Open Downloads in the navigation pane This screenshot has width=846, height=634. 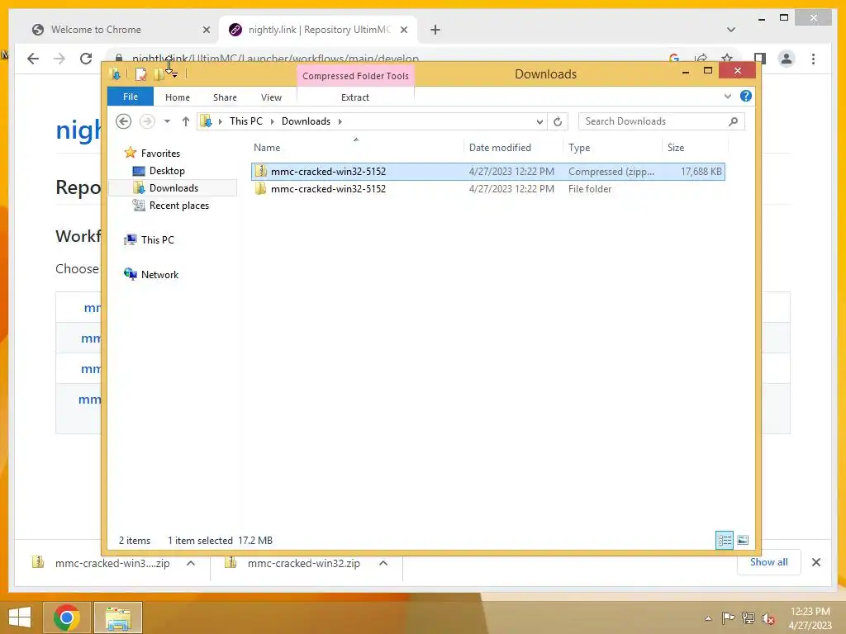tap(173, 187)
